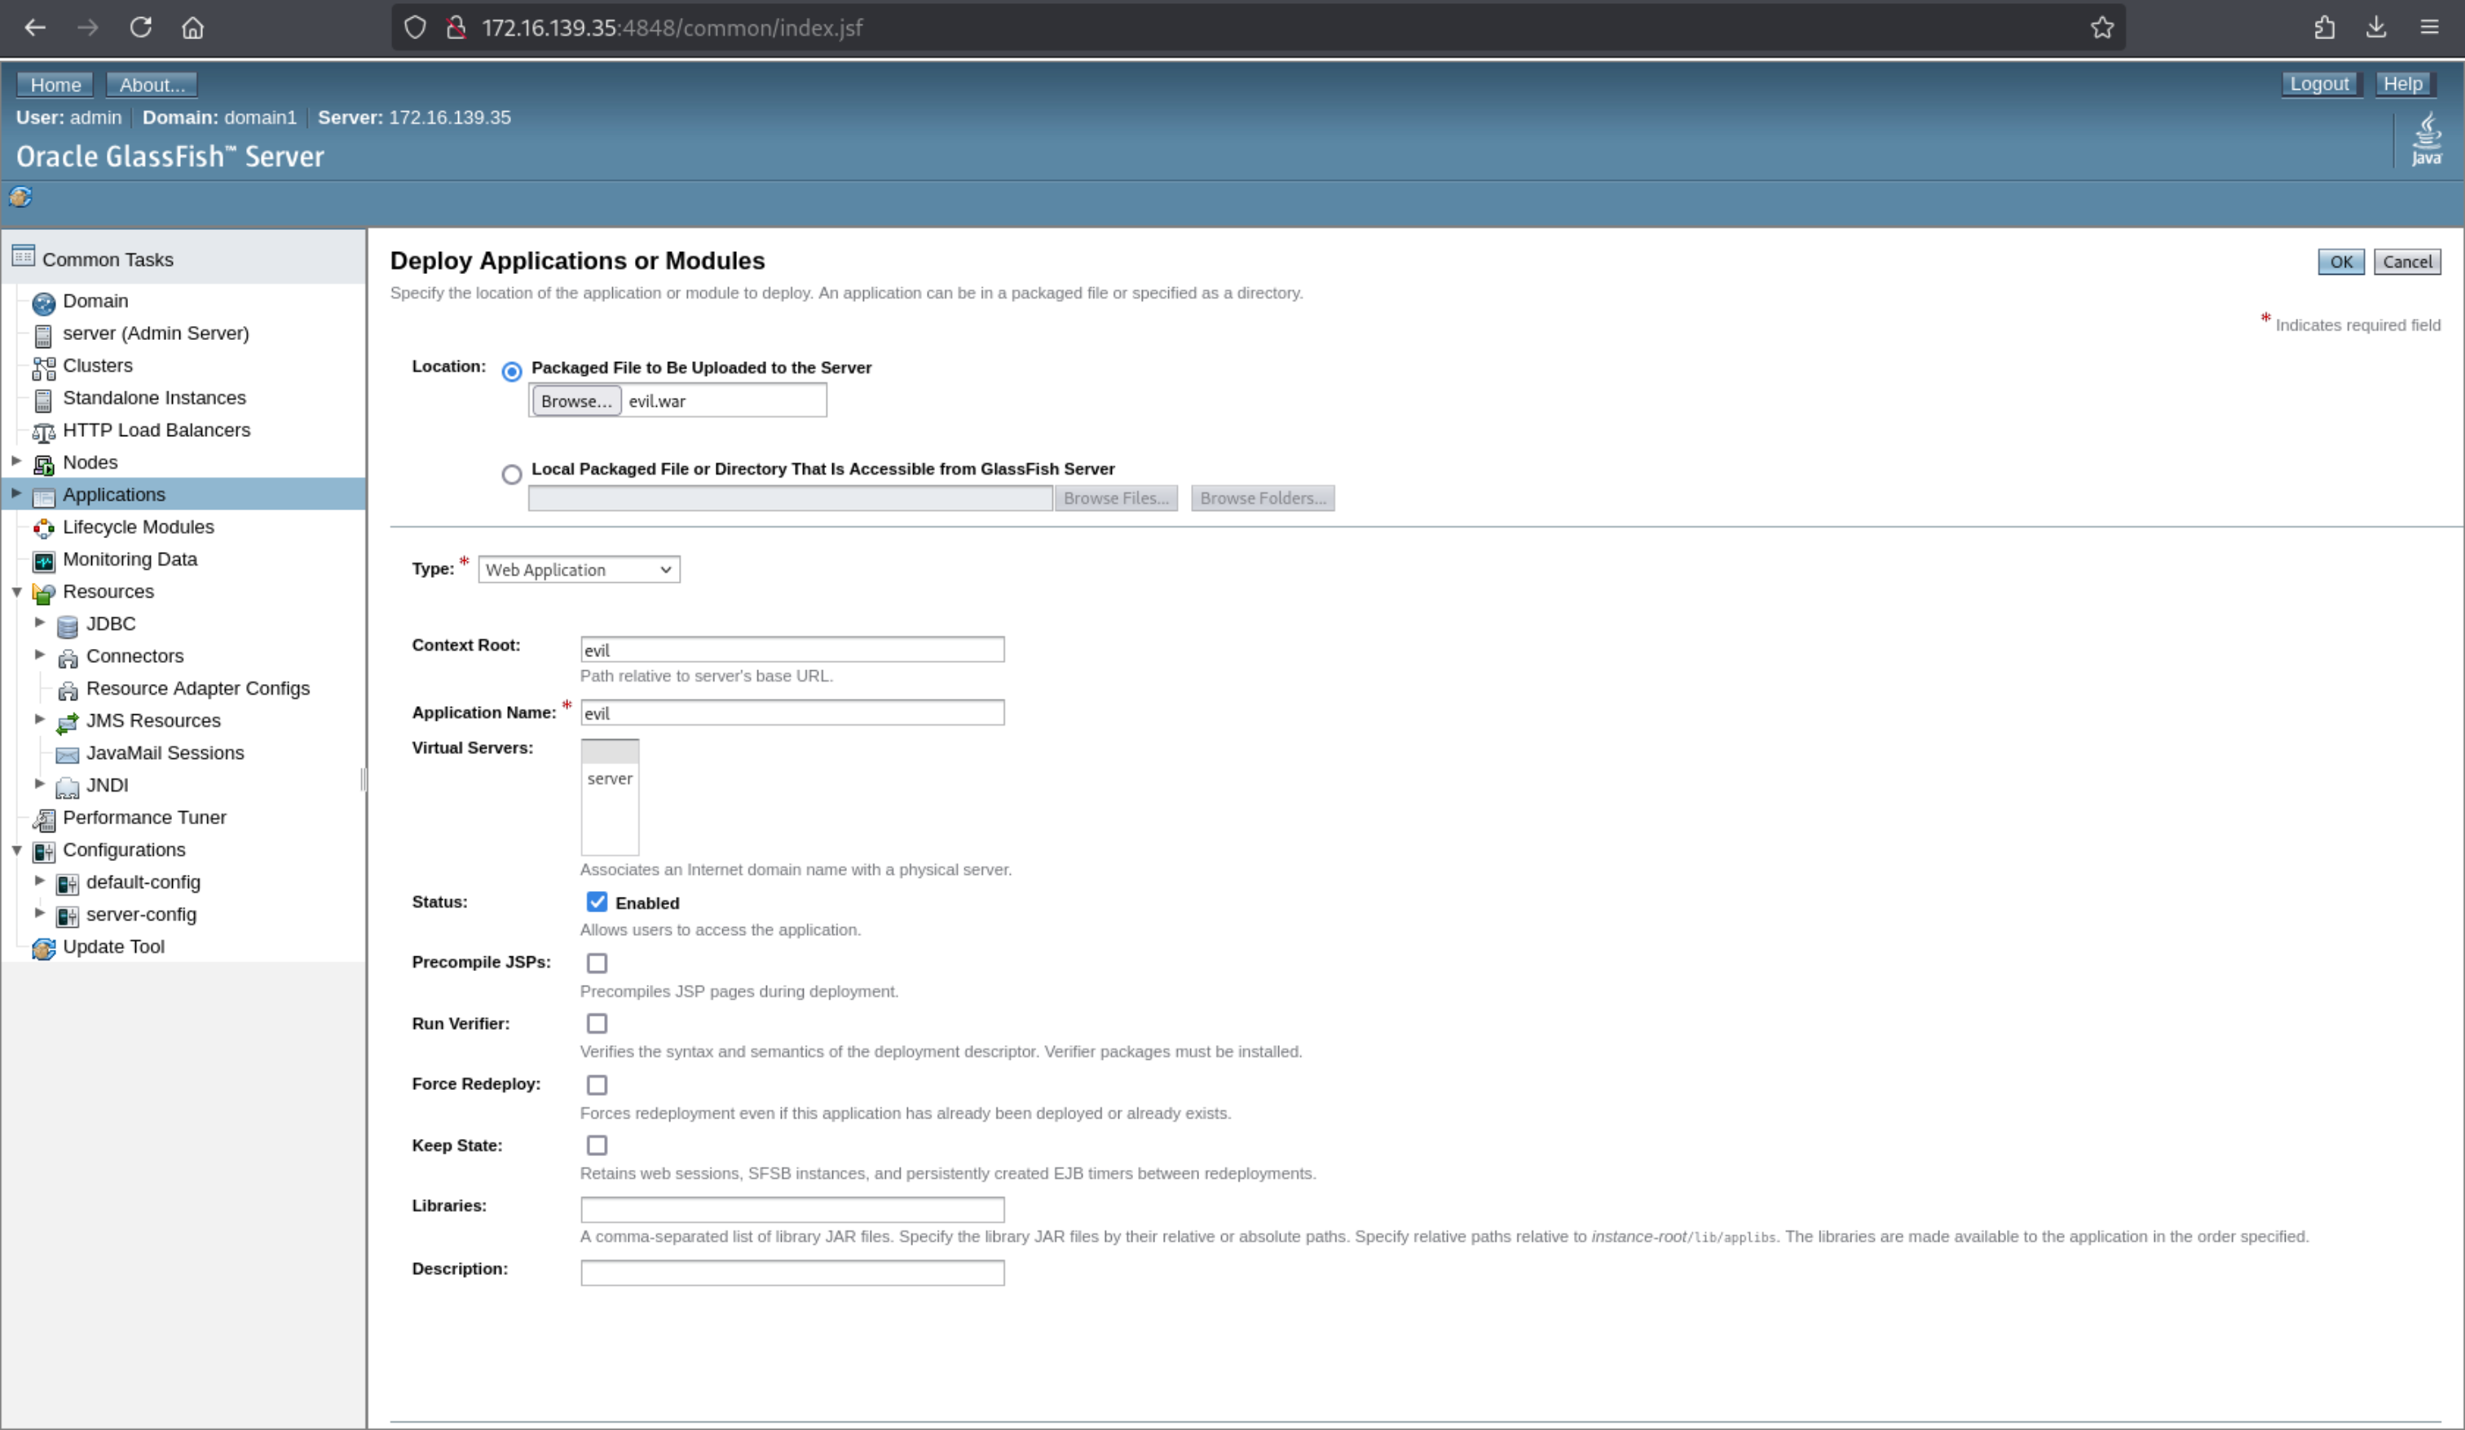This screenshot has height=1430, width=2465.
Task: Check the Force Redeploy checkbox
Action: 597,1084
